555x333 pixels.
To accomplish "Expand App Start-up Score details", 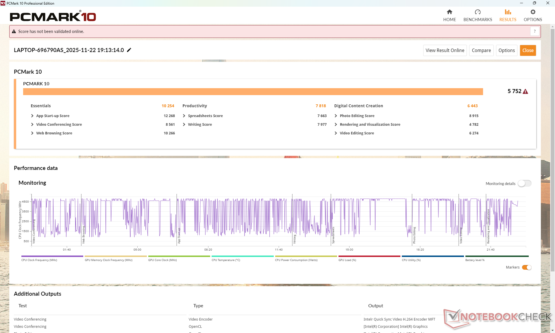I will (32, 116).
